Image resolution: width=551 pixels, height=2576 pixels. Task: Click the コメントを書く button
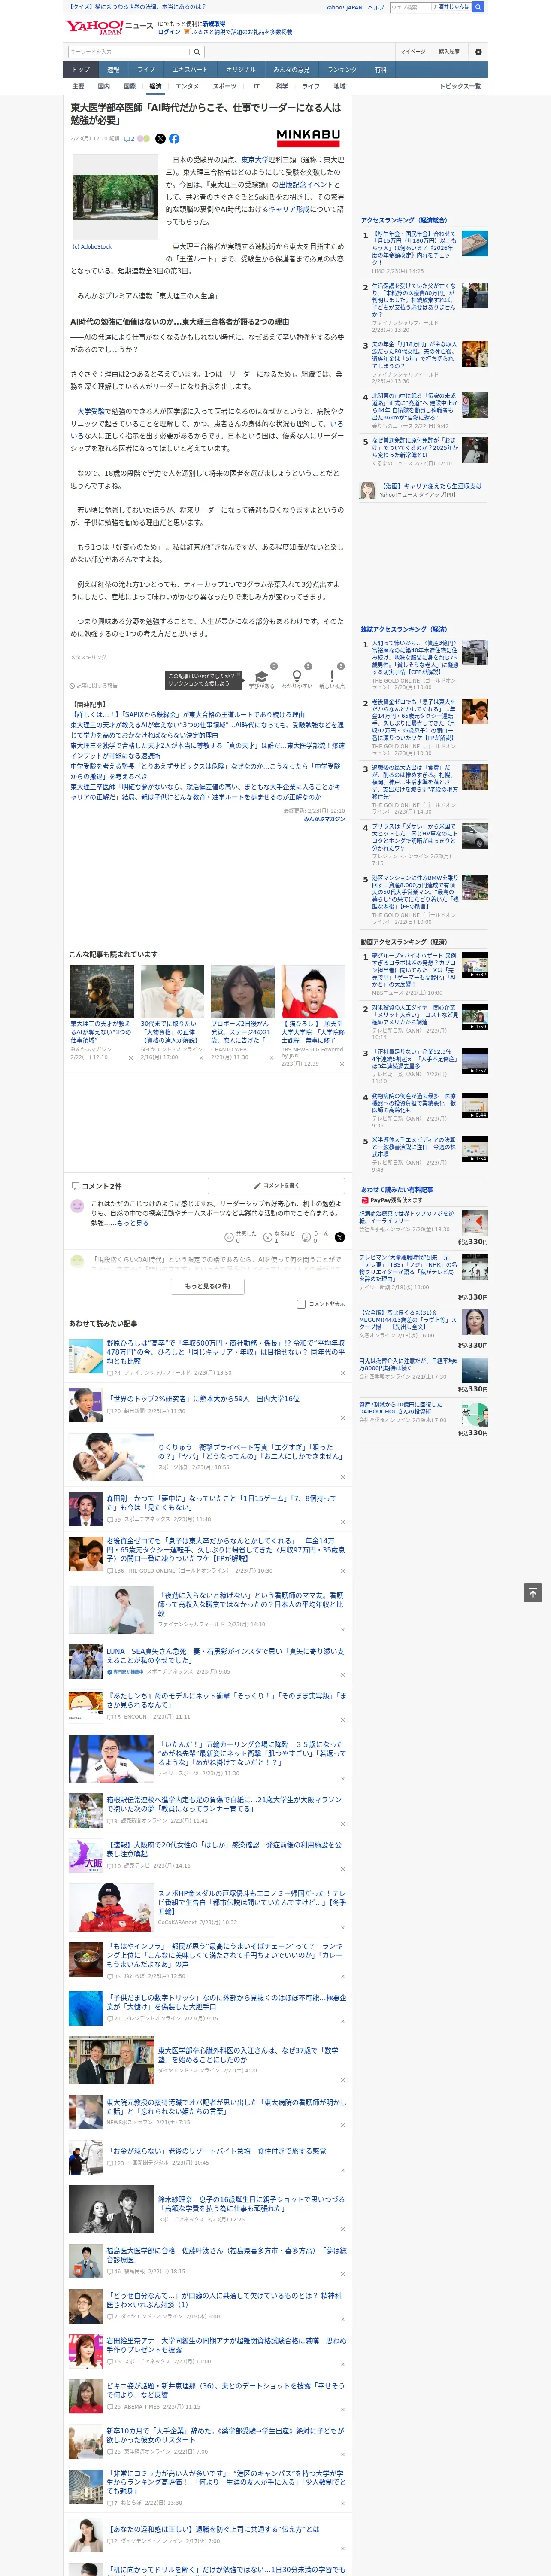coord(276,1186)
